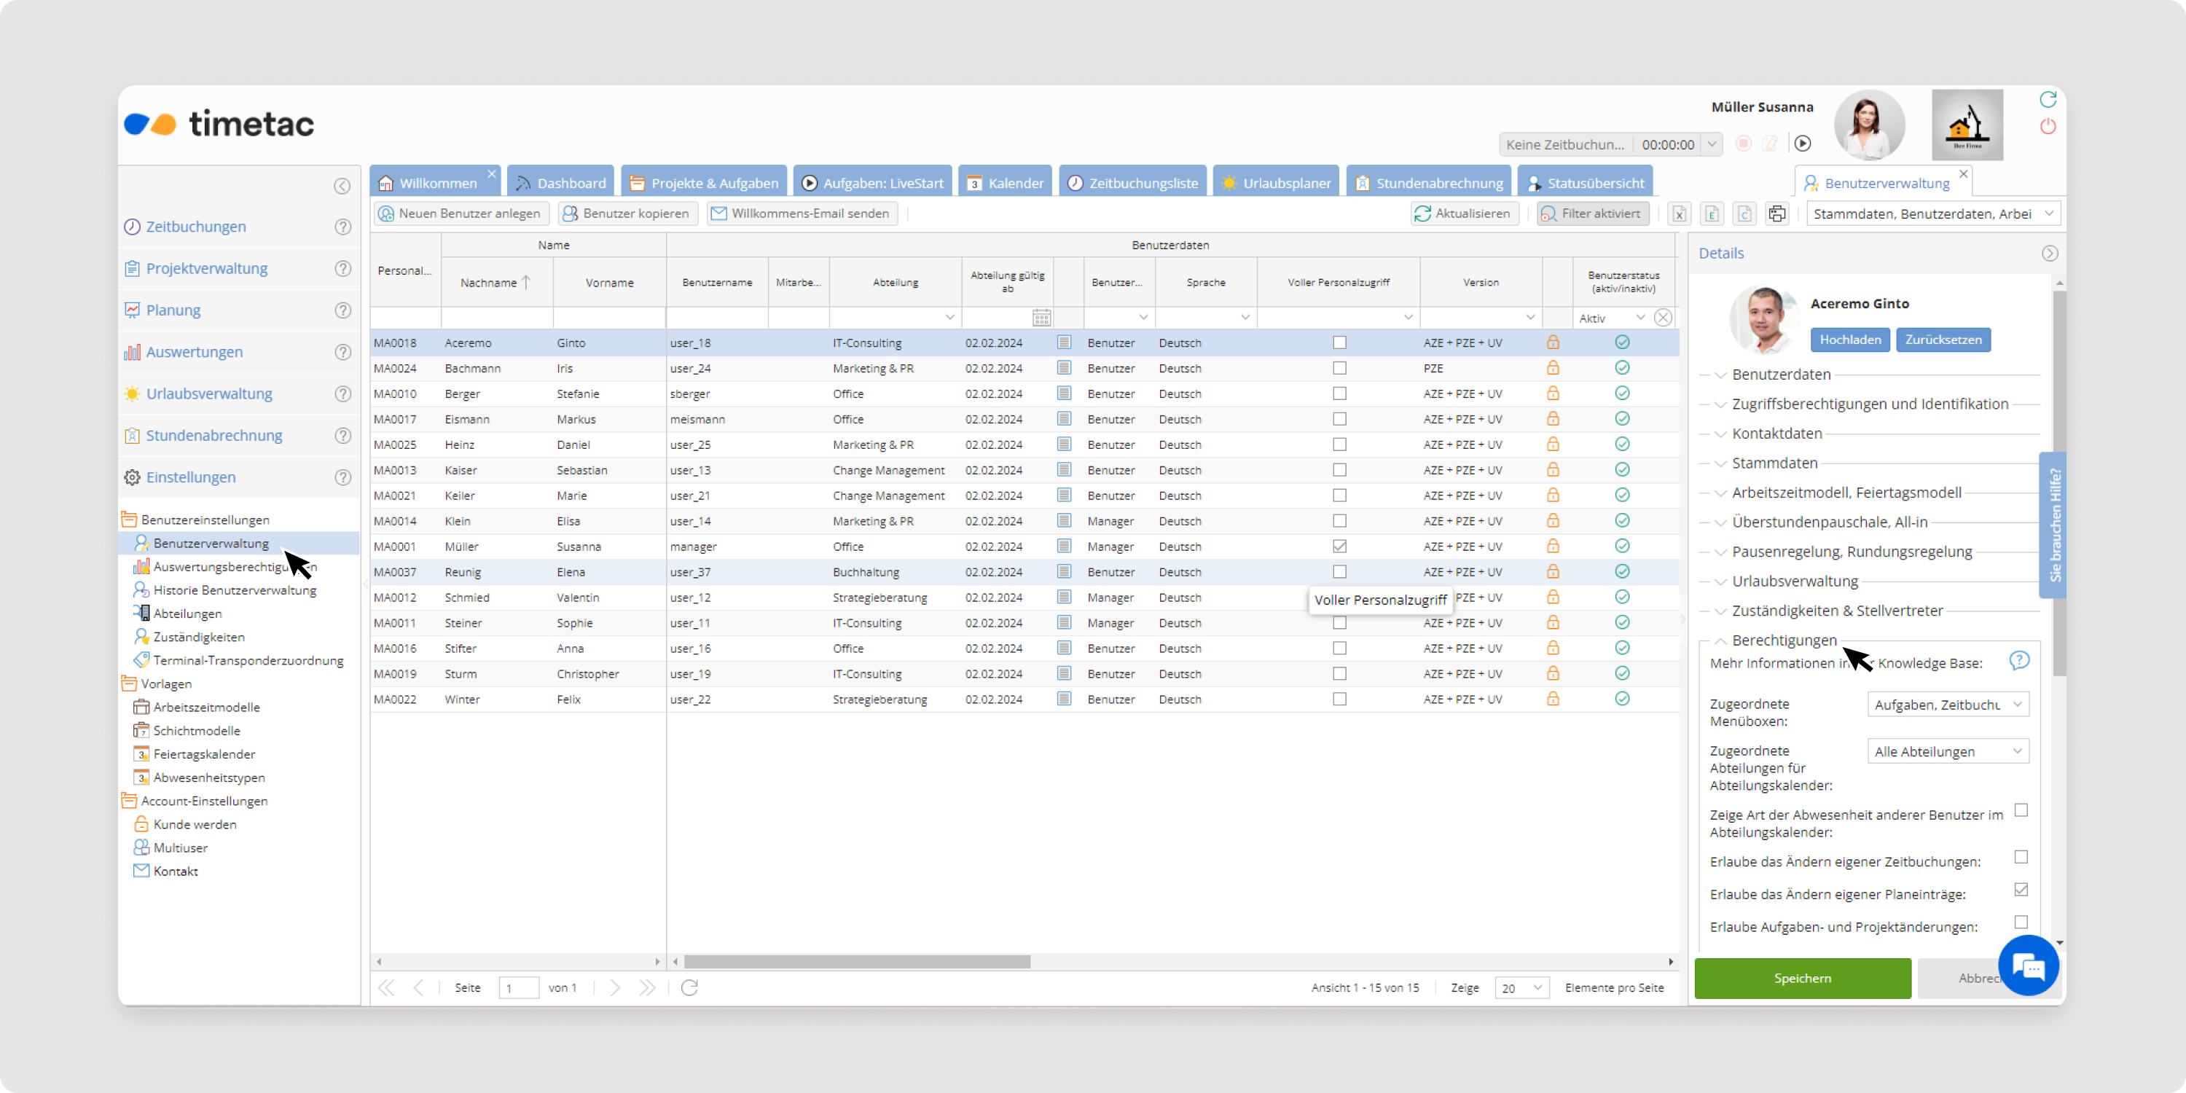Image resolution: width=2186 pixels, height=1093 pixels.
Task: Click the print icon in the toolbar
Action: coord(1777,213)
